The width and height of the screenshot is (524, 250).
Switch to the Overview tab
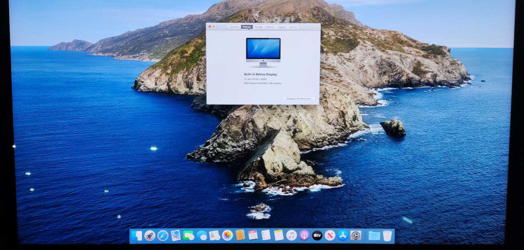coord(234,27)
